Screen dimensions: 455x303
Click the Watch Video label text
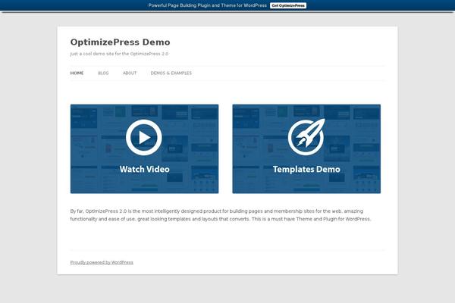[145, 170]
